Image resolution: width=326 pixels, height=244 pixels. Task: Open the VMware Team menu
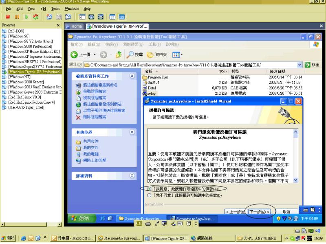[x=55, y=9]
